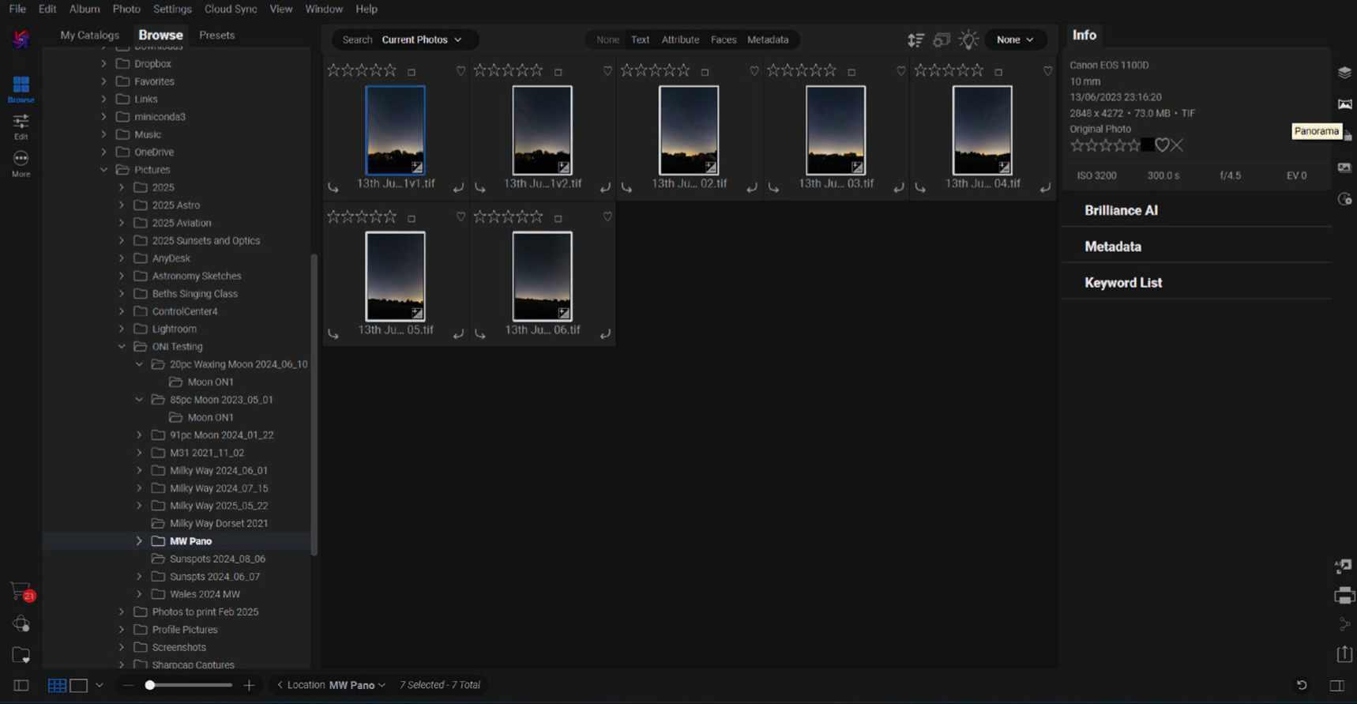This screenshot has height=704, width=1357.
Task: Open the More modules icon
Action: (21, 164)
